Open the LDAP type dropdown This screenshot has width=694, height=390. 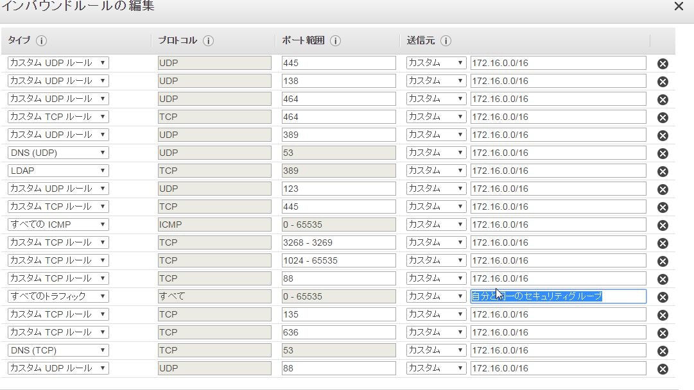pyautogui.click(x=58, y=171)
